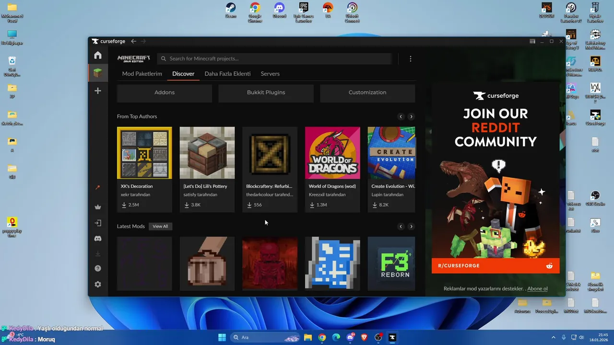
Task: Select the Minecraft grass block game icon
Action: 98,73
